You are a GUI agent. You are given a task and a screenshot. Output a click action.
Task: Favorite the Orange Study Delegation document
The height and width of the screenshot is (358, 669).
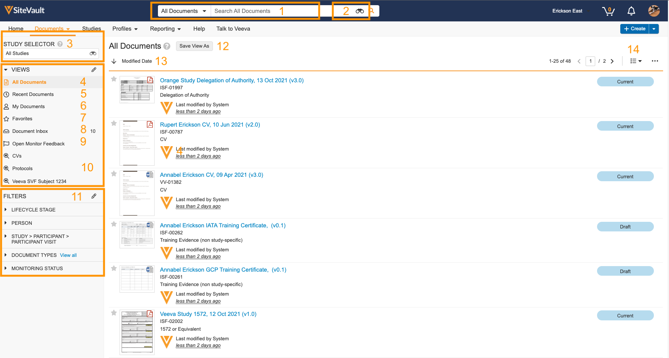(114, 79)
